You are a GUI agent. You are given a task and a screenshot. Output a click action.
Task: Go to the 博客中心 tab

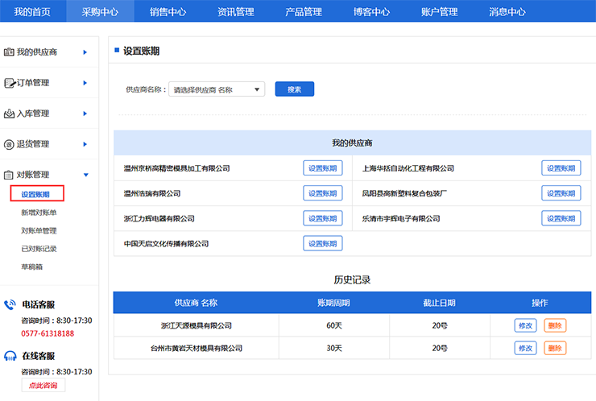(x=371, y=12)
